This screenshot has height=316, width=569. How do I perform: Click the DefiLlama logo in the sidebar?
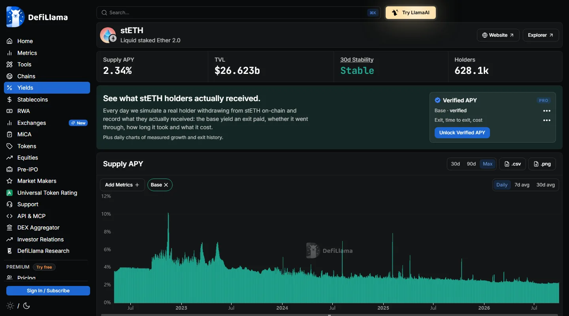click(x=37, y=17)
